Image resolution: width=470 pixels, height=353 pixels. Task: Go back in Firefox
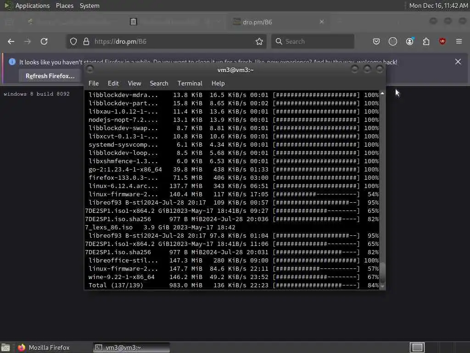11,41
